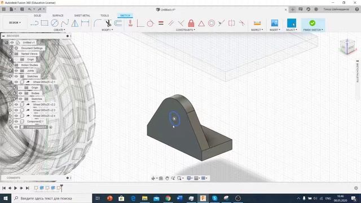
Task: Apply the Tangent constraint
Action: coord(150,23)
